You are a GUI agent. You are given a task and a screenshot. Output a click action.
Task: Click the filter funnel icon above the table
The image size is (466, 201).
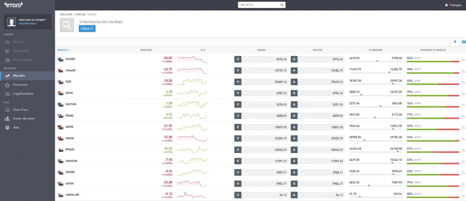point(455,42)
